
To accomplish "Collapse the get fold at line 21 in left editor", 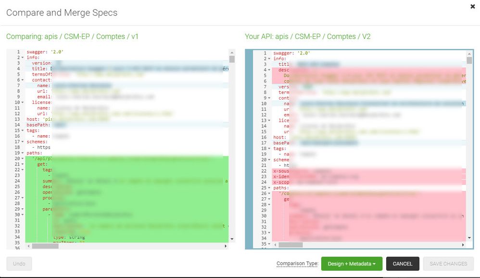I will point(23,164).
